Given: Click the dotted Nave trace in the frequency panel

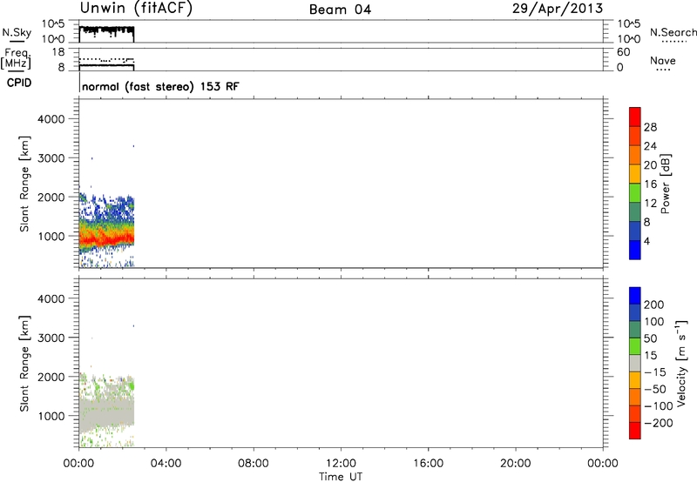Looking at the screenshot, I should [x=106, y=59].
